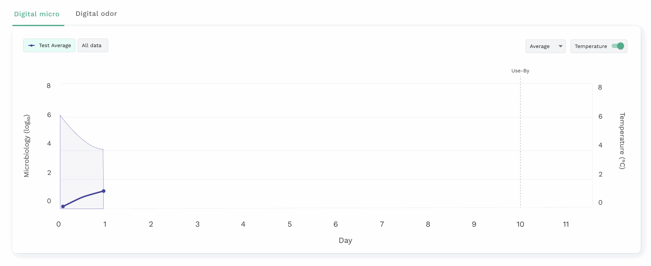Click day 11 tick on the x-axis
Image resolution: width=651 pixels, height=266 pixels.
tap(566, 224)
